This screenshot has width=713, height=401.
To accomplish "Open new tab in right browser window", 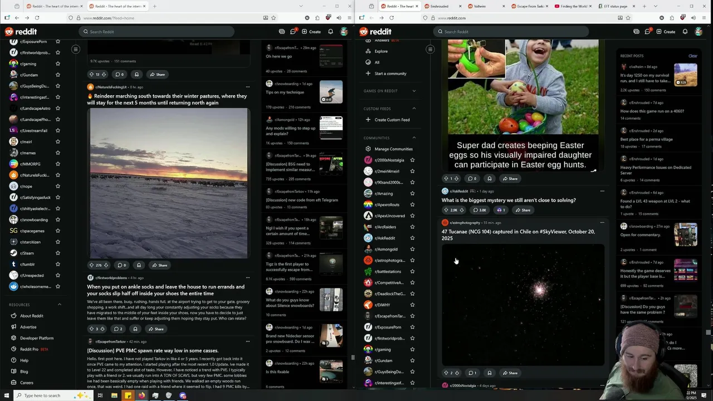I will click(x=644, y=6).
